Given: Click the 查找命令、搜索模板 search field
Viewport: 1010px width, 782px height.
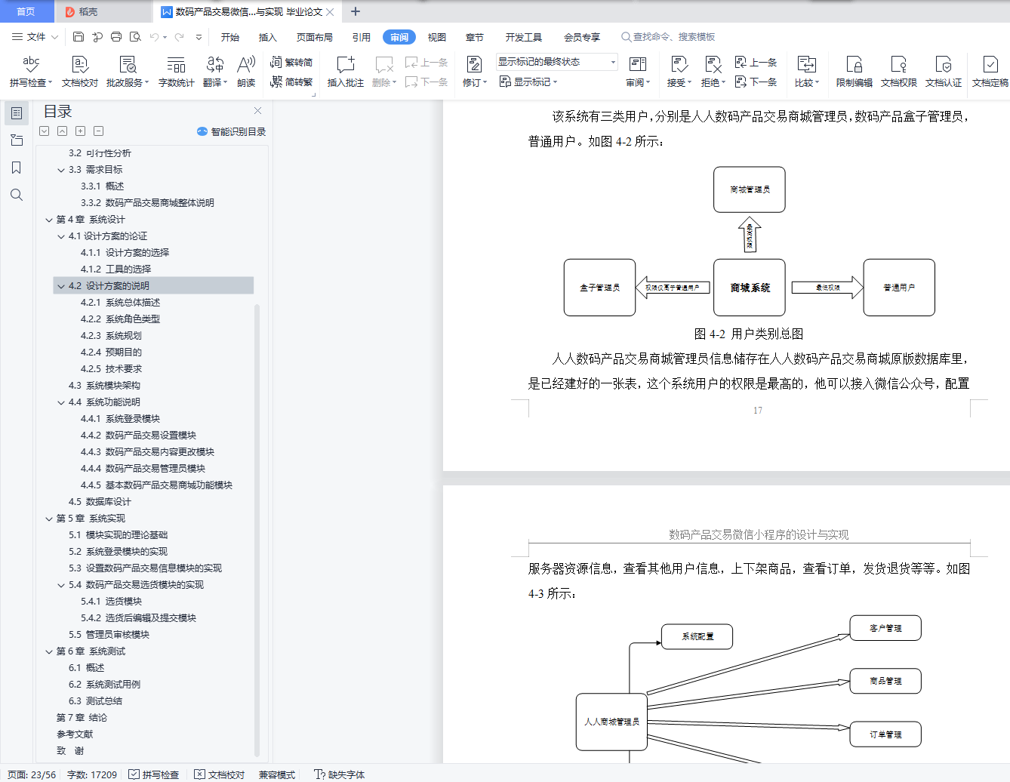Looking at the screenshot, I should coord(667,37).
